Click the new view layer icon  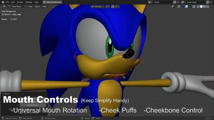(x=208, y=2)
